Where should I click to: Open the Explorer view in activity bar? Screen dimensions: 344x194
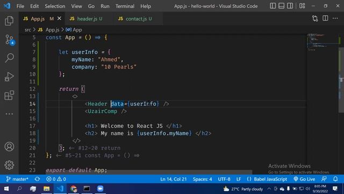tap(9, 21)
